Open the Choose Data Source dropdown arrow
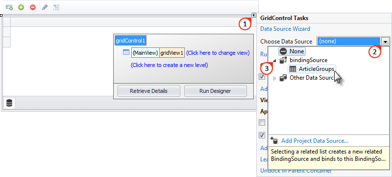392x177 pixels. (x=386, y=42)
